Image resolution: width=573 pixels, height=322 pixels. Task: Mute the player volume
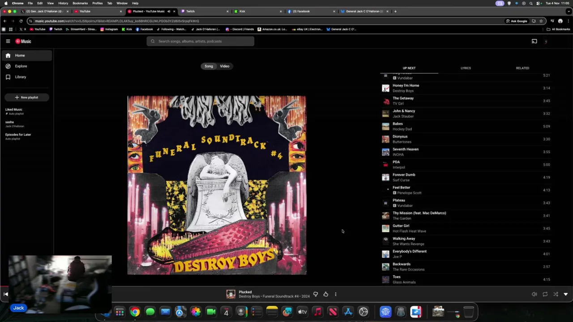[x=534, y=294]
